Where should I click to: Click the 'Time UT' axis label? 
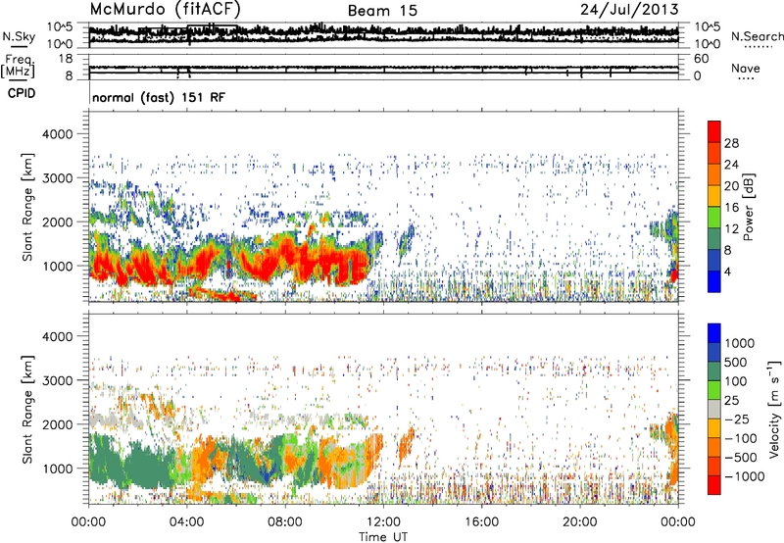point(383,537)
